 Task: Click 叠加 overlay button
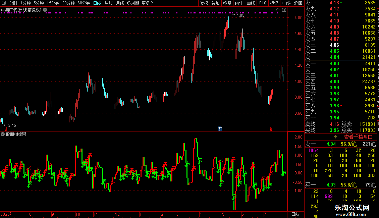[215, 3]
